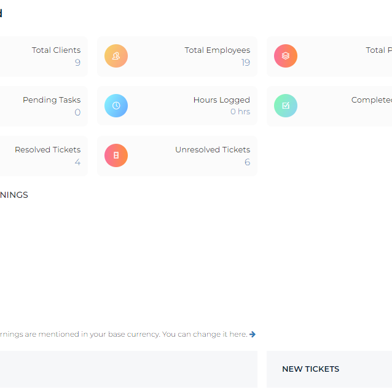Viewport: 392px width, 392px height.
Task: Open the Total Employees label
Action: click(217, 50)
